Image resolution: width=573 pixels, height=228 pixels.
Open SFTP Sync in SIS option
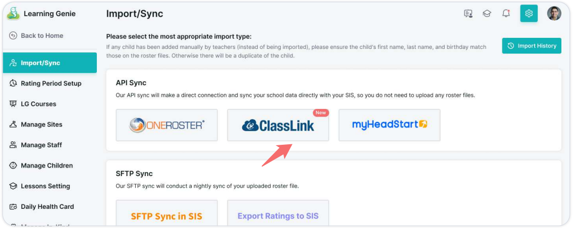(x=166, y=213)
